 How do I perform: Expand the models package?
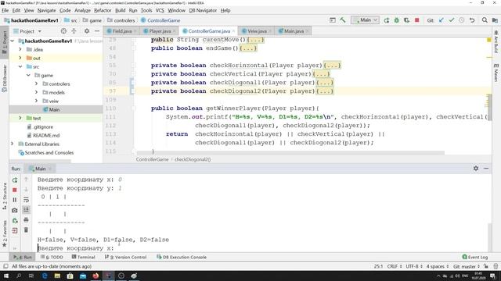[x=36, y=92]
